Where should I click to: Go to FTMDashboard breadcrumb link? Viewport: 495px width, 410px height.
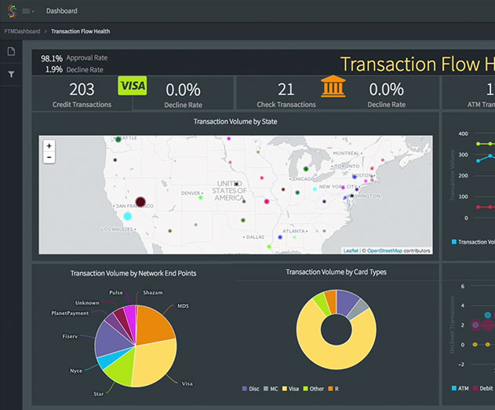[22, 31]
